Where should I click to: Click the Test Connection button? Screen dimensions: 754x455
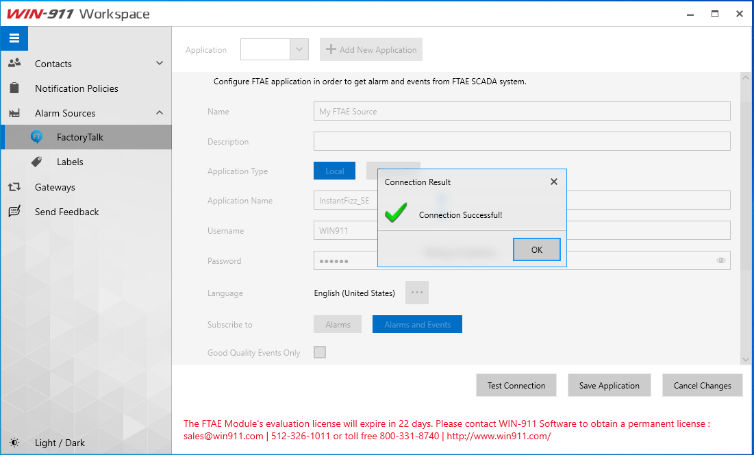tap(516, 385)
